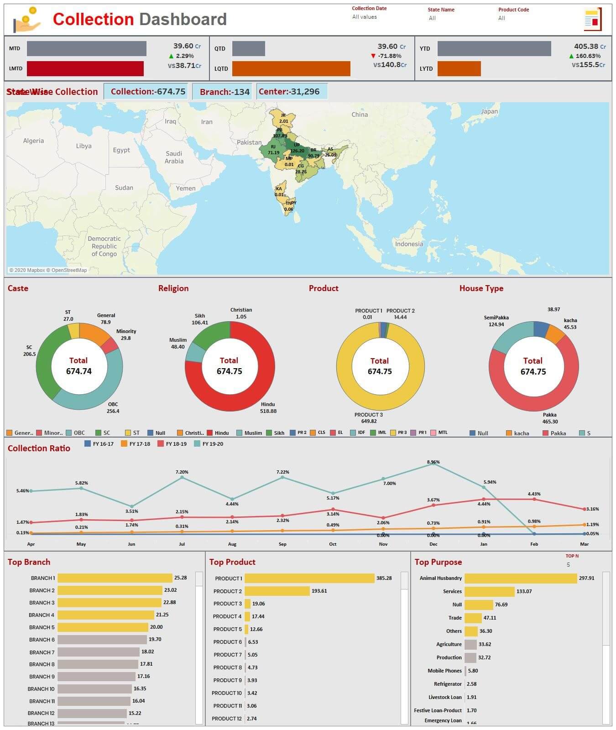The width and height of the screenshot is (616, 730).
Task: Select the red LMTD bar
Action: [85, 69]
